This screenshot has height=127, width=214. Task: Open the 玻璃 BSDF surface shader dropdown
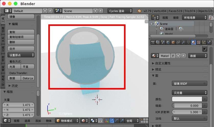[x=189, y=83]
